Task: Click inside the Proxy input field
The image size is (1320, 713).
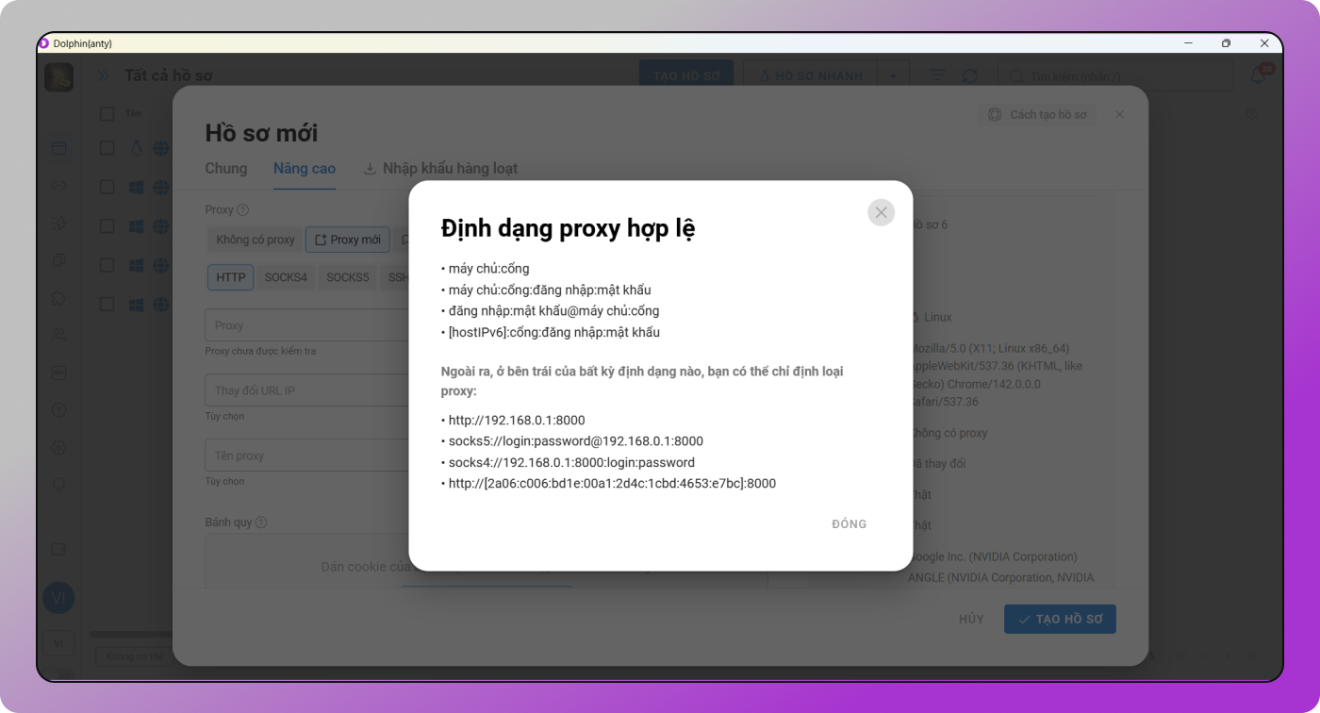Action: pyautogui.click(x=302, y=324)
